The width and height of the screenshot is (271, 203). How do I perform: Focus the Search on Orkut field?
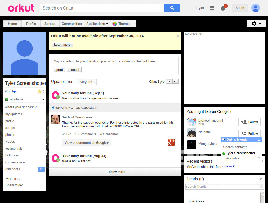click(102, 8)
